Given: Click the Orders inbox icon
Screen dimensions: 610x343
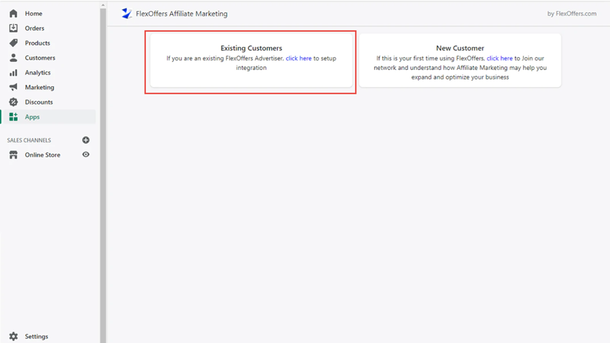Looking at the screenshot, I should click(x=13, y=28).
